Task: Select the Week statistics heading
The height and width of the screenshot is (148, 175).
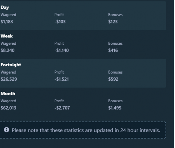Action: point(7,36)
